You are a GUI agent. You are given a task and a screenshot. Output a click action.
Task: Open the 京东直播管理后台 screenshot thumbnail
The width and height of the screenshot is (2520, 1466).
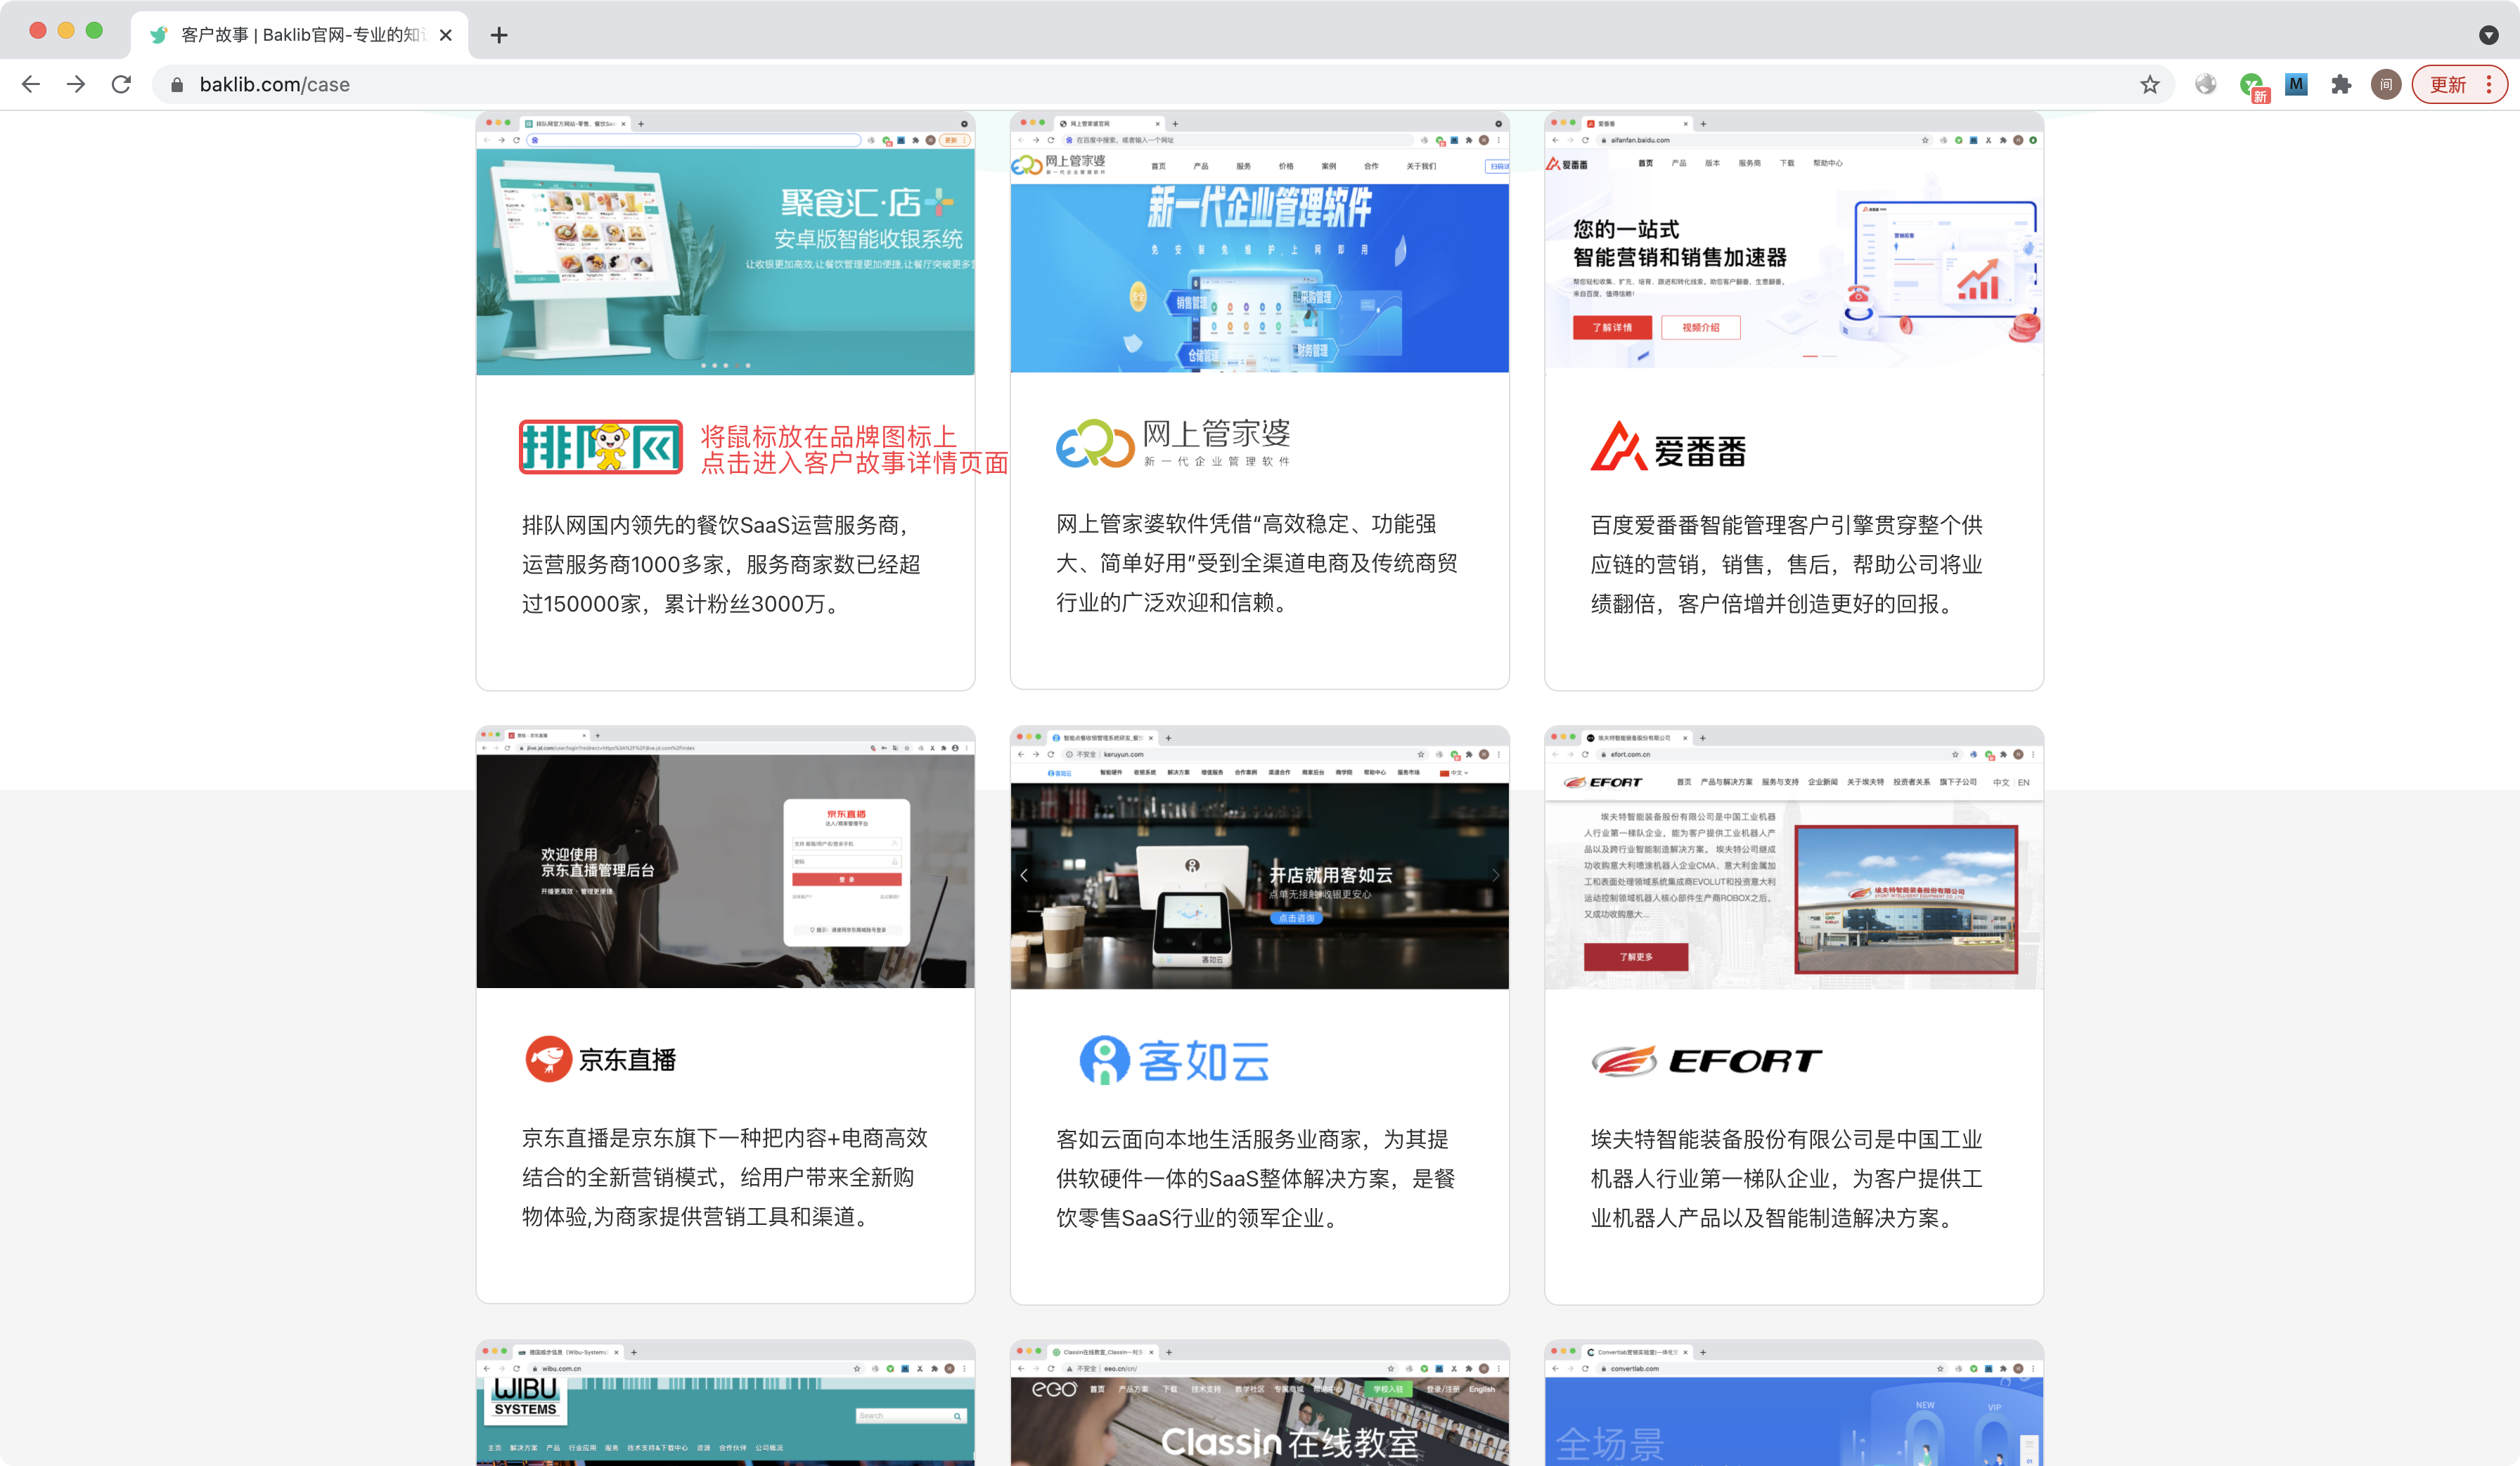pos(725,857)
